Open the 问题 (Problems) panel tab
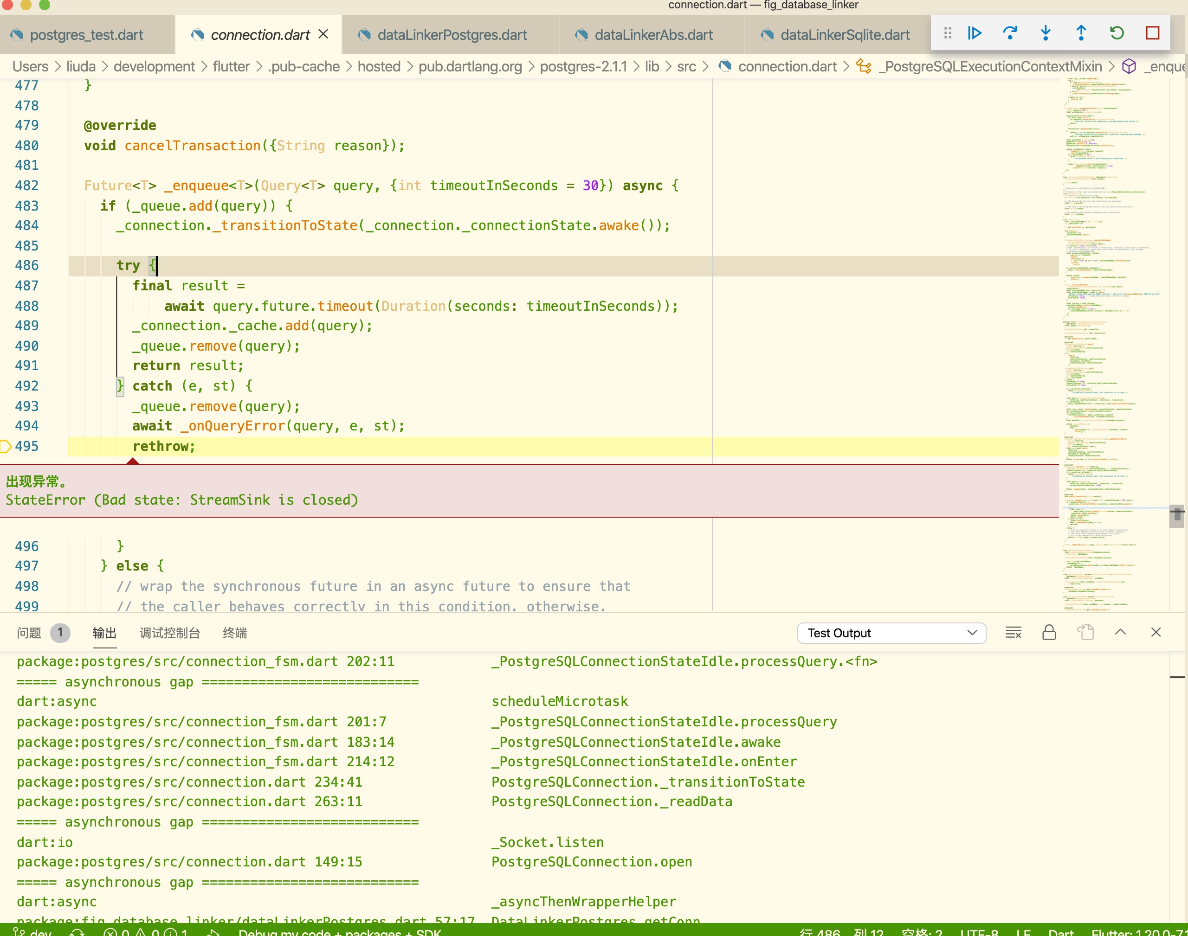This screenshot has height=936, width=1188. pyautogui.click(x=28, y=633)
